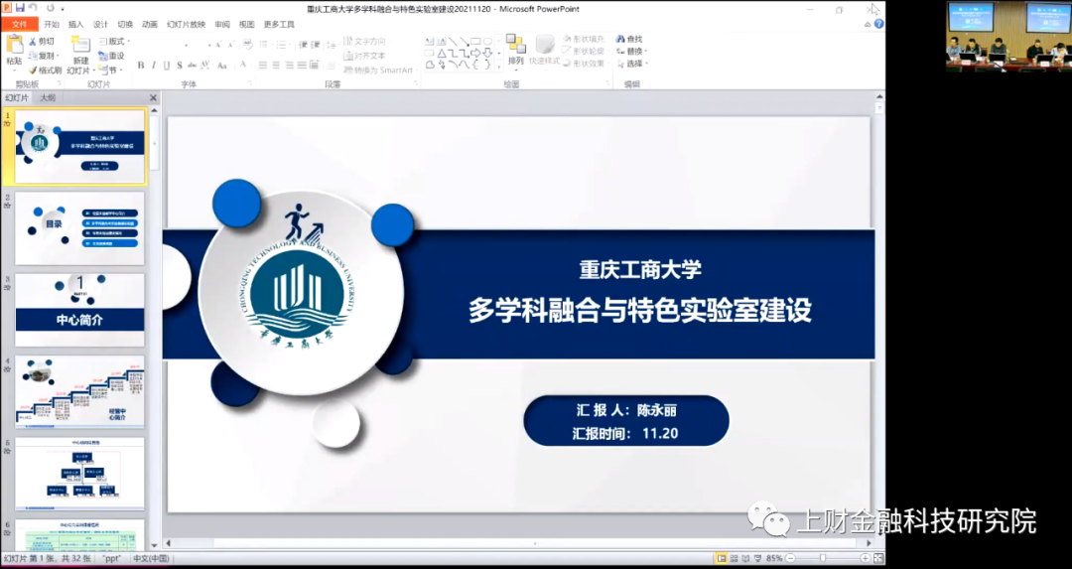Screen dimensions: 1072x569
Task: Open the 节 (Section) dropdown
Action: (x=110, y=71)
